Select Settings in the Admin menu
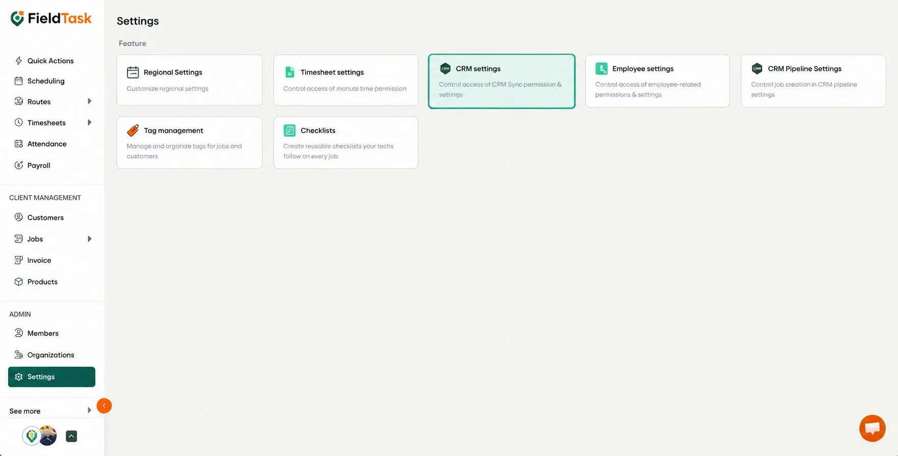Screen dimensions: 898x456 coord(52,377)
